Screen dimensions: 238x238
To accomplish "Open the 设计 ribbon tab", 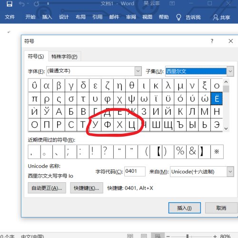I will pos(64,17).
